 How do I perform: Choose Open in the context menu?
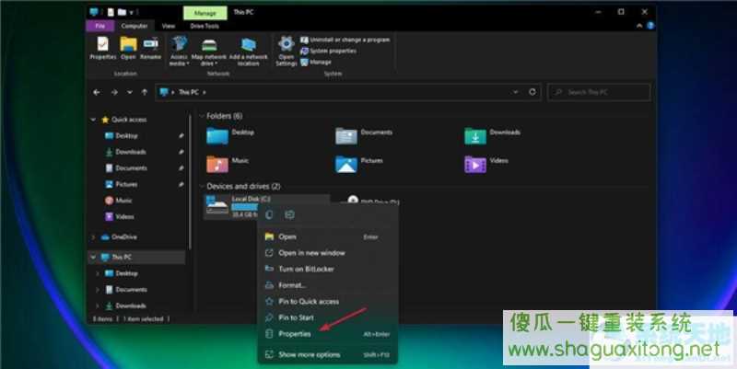click(x=327, y=236)
